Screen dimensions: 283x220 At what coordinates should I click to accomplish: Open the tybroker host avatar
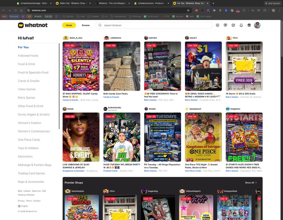[146, 38]
